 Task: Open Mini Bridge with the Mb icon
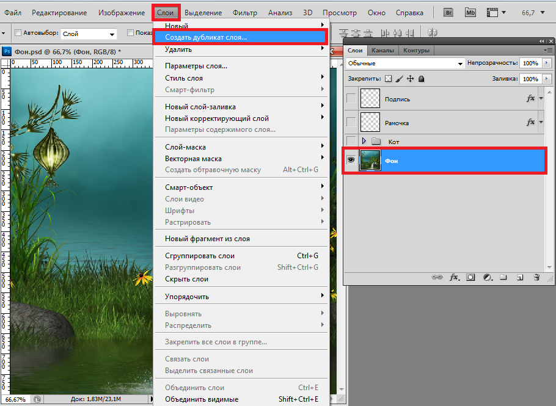click(x=470, y=12)
